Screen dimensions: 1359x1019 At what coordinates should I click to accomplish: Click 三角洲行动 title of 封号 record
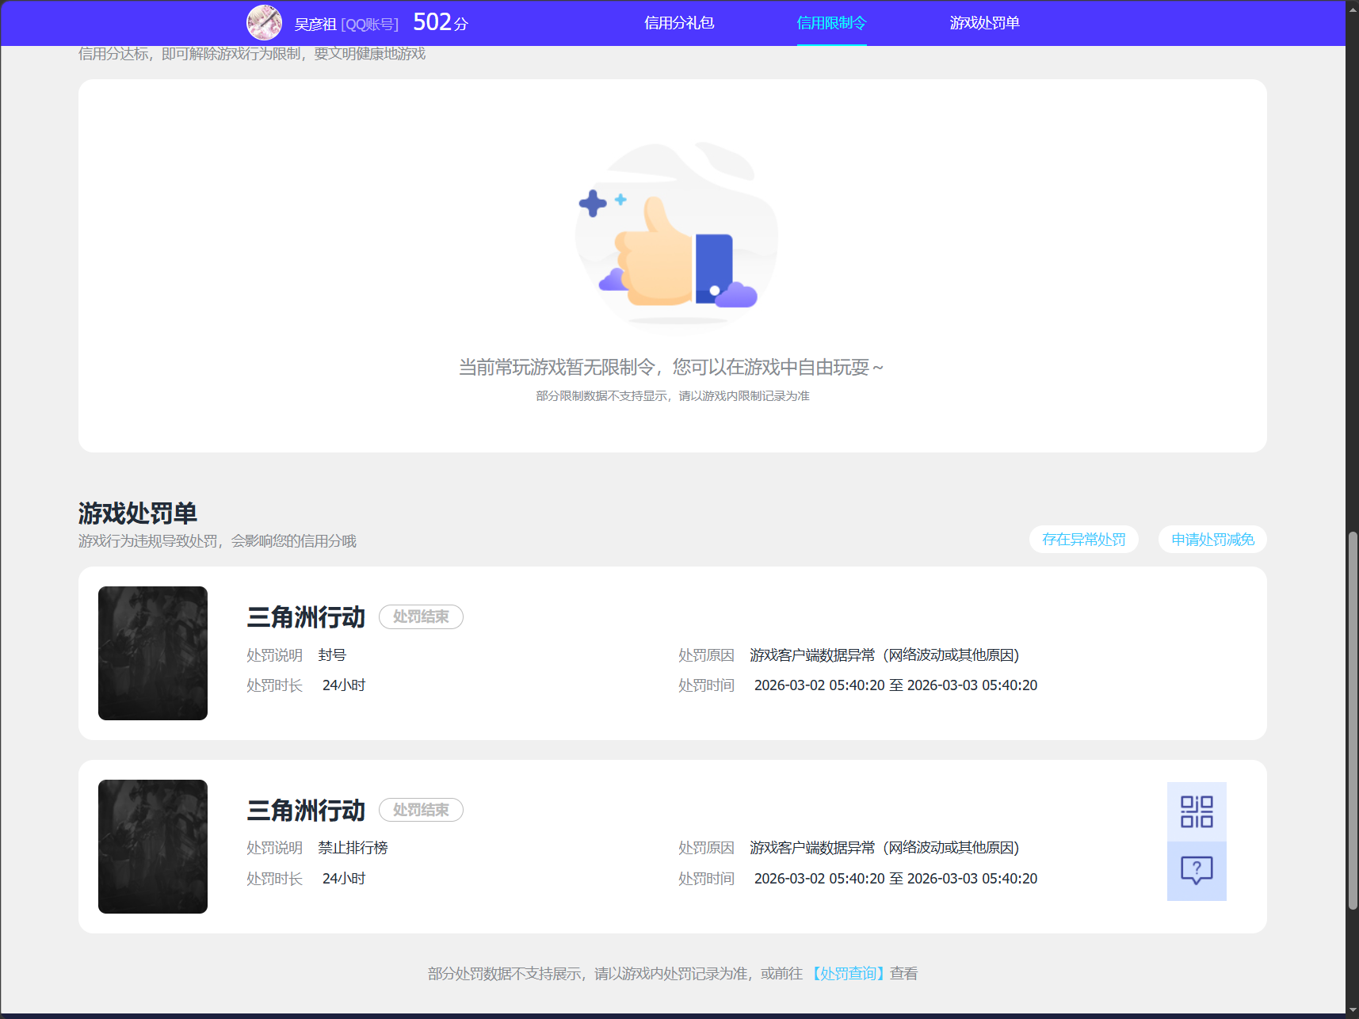[306, 617]
